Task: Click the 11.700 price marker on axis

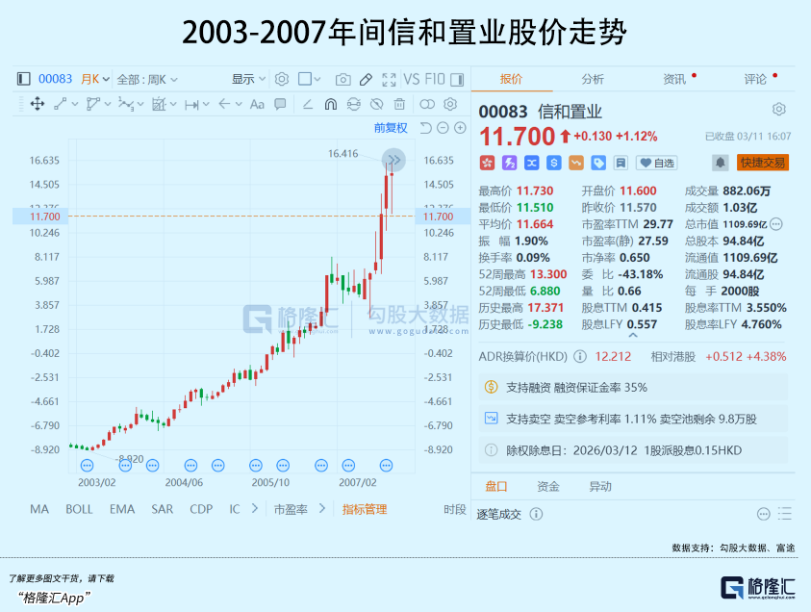Action: tap(438, 217)
